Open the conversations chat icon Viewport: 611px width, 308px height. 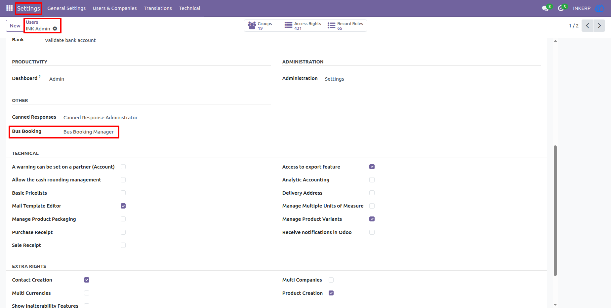(x=545, y=8)
